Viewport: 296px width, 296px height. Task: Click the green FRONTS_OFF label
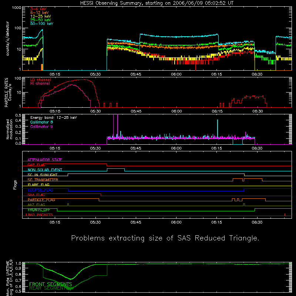pyautogui.click(x=39, y=210)
